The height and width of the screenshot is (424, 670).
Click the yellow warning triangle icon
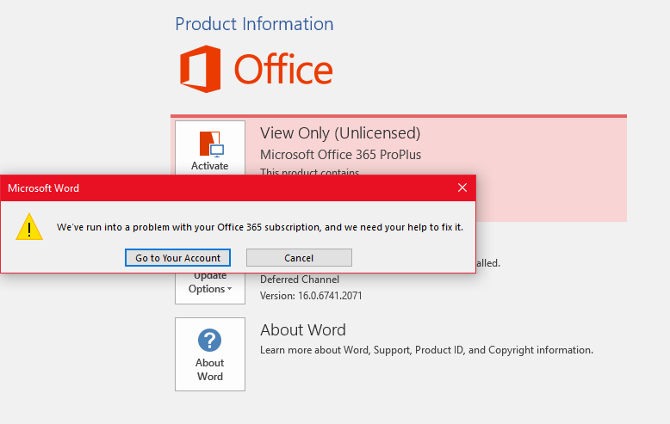[29, 227]
